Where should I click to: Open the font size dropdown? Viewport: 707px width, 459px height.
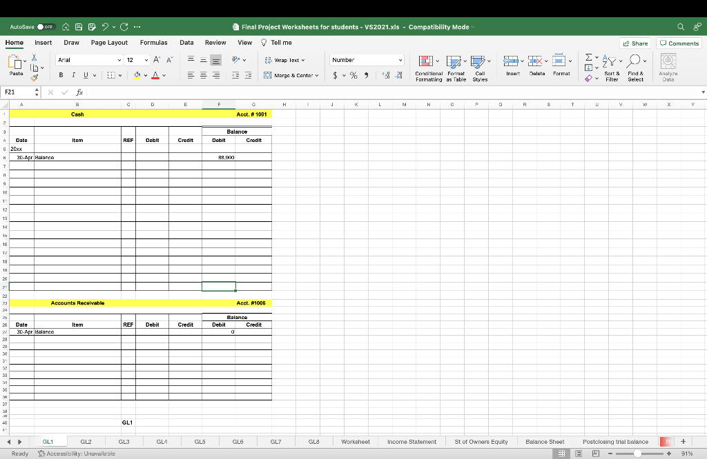[x=146, y=60]
